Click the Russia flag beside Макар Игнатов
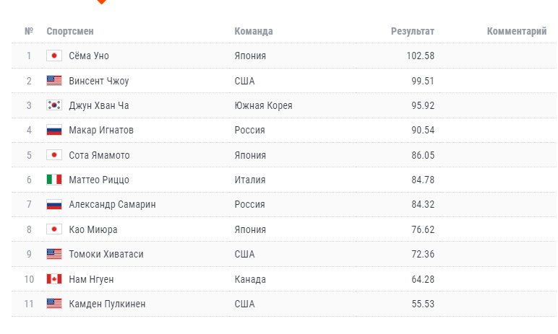558x334 pixels. pos(54,131)
